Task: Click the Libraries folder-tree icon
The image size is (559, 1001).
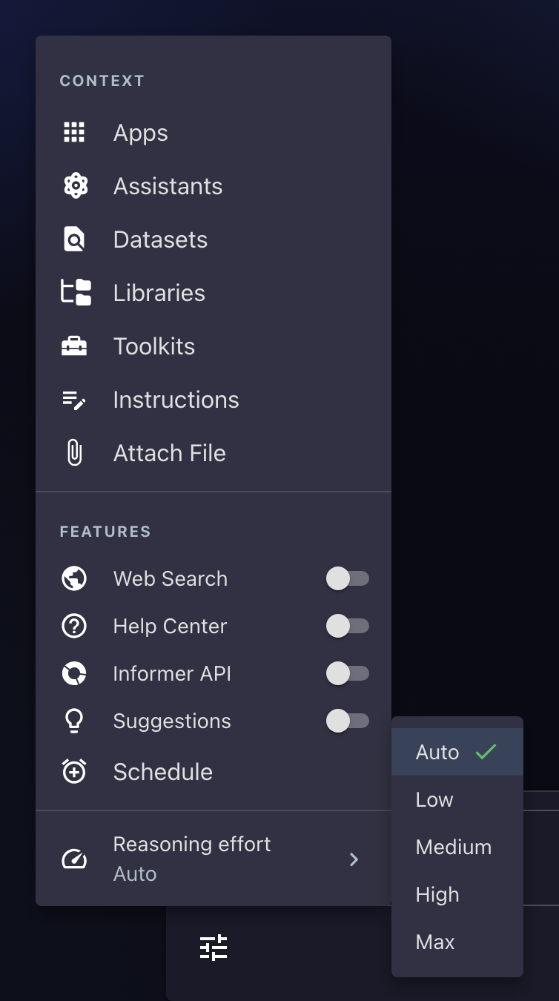Action: (x=76, y=293)
